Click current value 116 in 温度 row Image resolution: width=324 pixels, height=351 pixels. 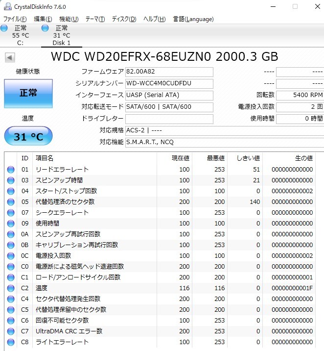coord(185,288)
